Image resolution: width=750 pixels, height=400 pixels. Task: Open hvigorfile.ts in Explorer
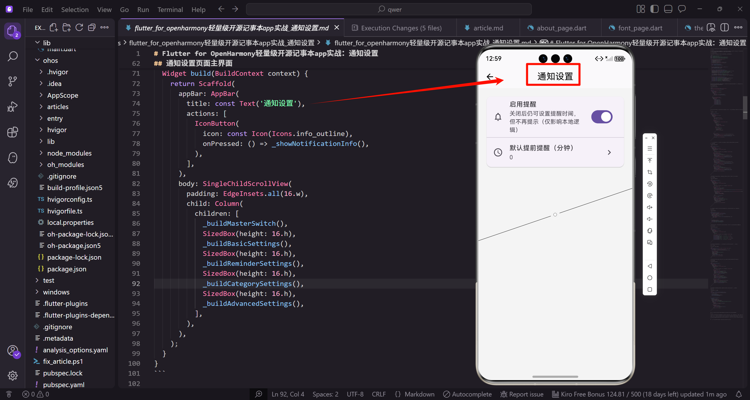pos(65,211)
